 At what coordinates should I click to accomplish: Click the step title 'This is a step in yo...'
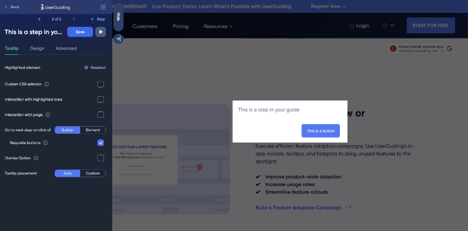click(33, 32)
